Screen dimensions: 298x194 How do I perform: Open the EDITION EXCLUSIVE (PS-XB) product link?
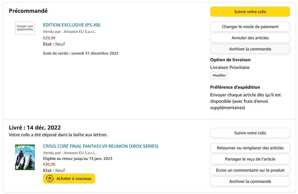(x=72, y=25)
